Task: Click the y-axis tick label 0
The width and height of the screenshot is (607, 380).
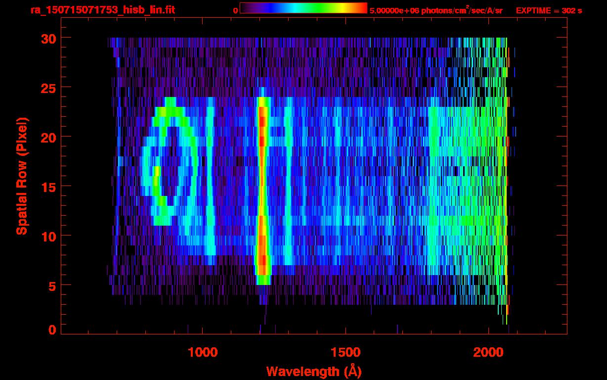Action: coord(52,330)
